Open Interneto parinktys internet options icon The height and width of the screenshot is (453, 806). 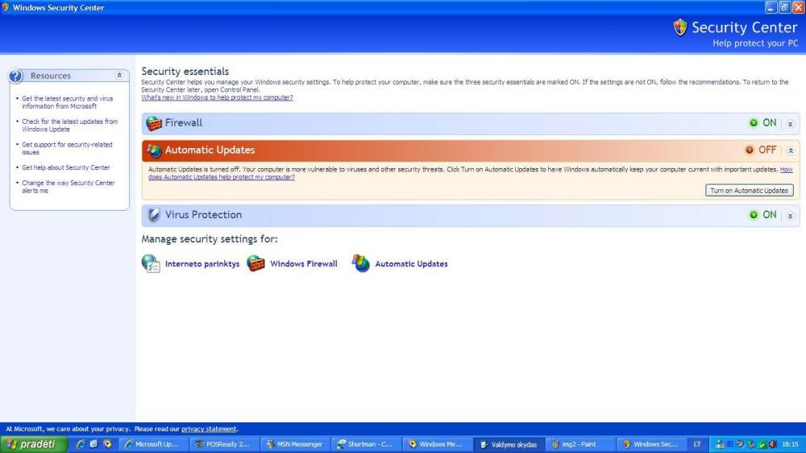click(x=151, y=264)
